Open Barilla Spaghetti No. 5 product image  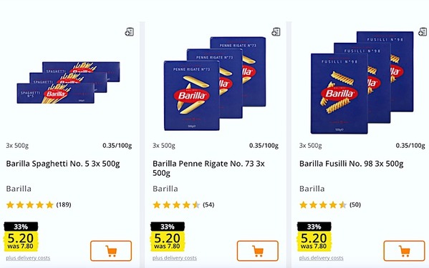click(x=69, y=83)
